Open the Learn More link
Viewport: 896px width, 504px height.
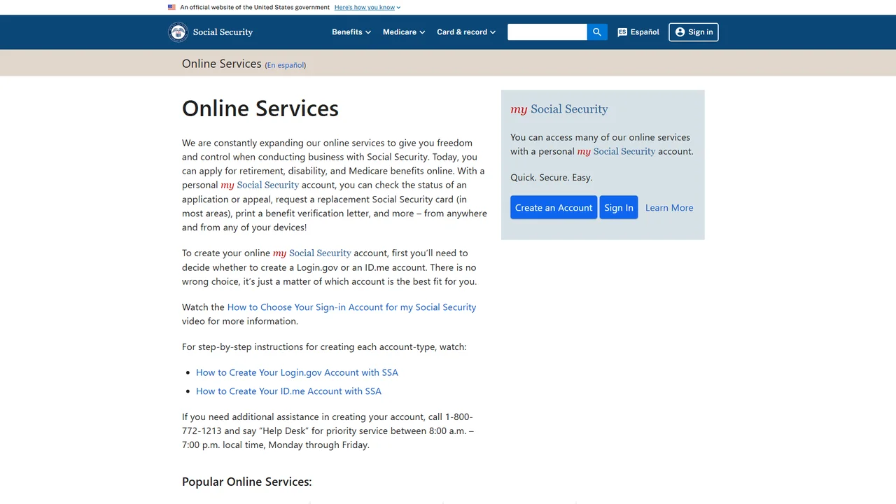pos(669,208)
